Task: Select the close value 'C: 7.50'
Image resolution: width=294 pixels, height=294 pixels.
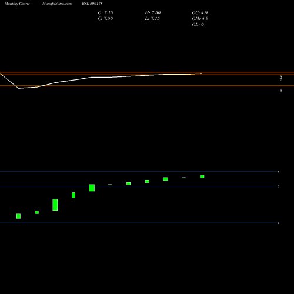Action: (x=105, y=19)
